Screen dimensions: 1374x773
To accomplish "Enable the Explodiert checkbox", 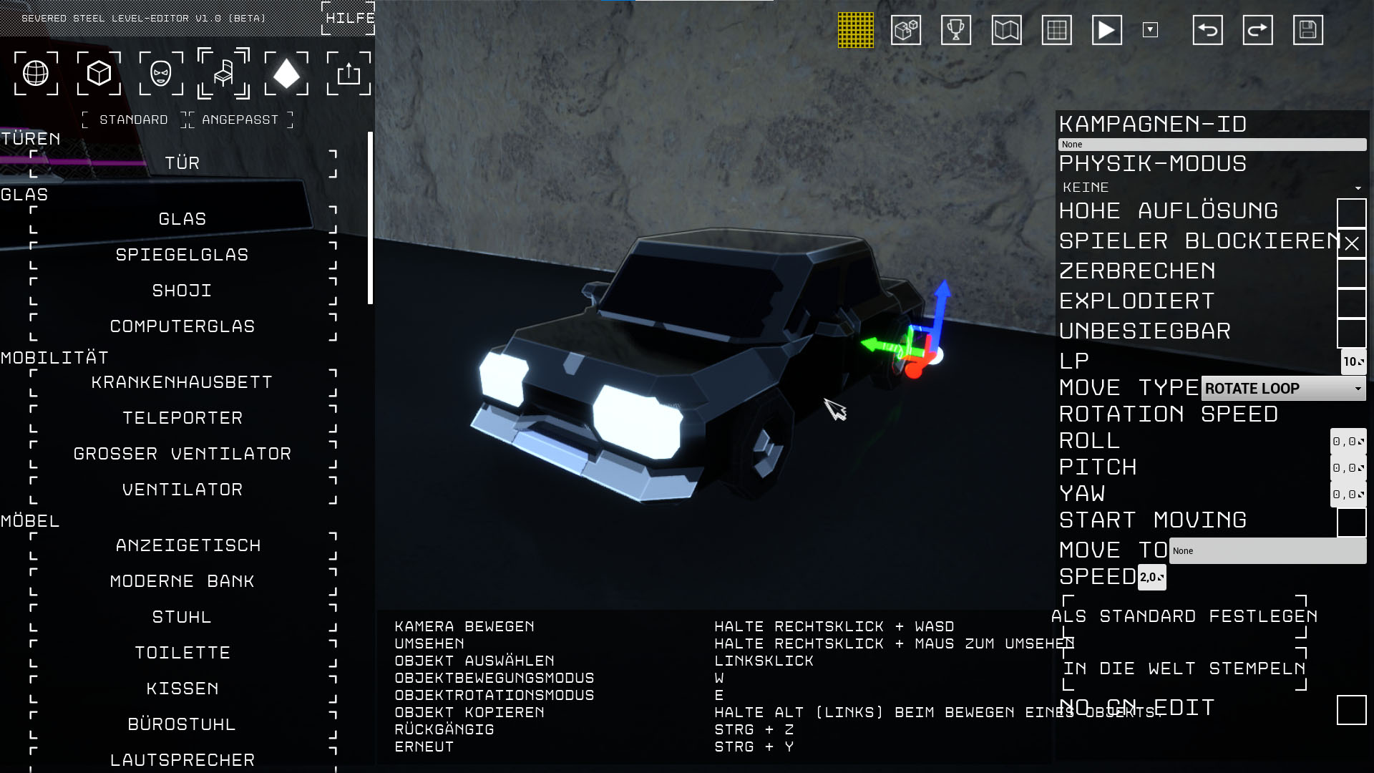I will click(1351, 303).
